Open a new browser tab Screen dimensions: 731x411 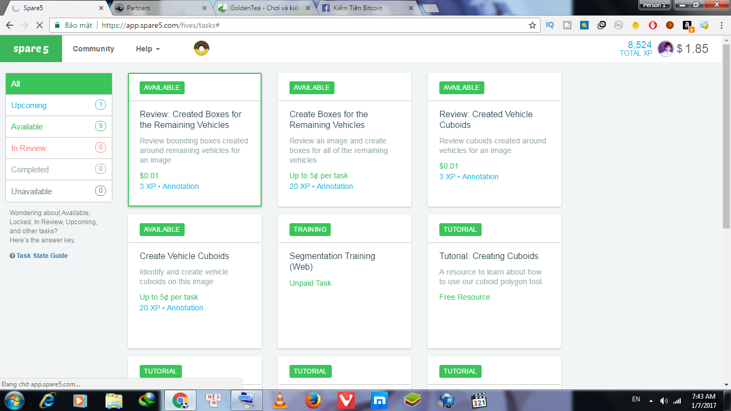(430, 8)
